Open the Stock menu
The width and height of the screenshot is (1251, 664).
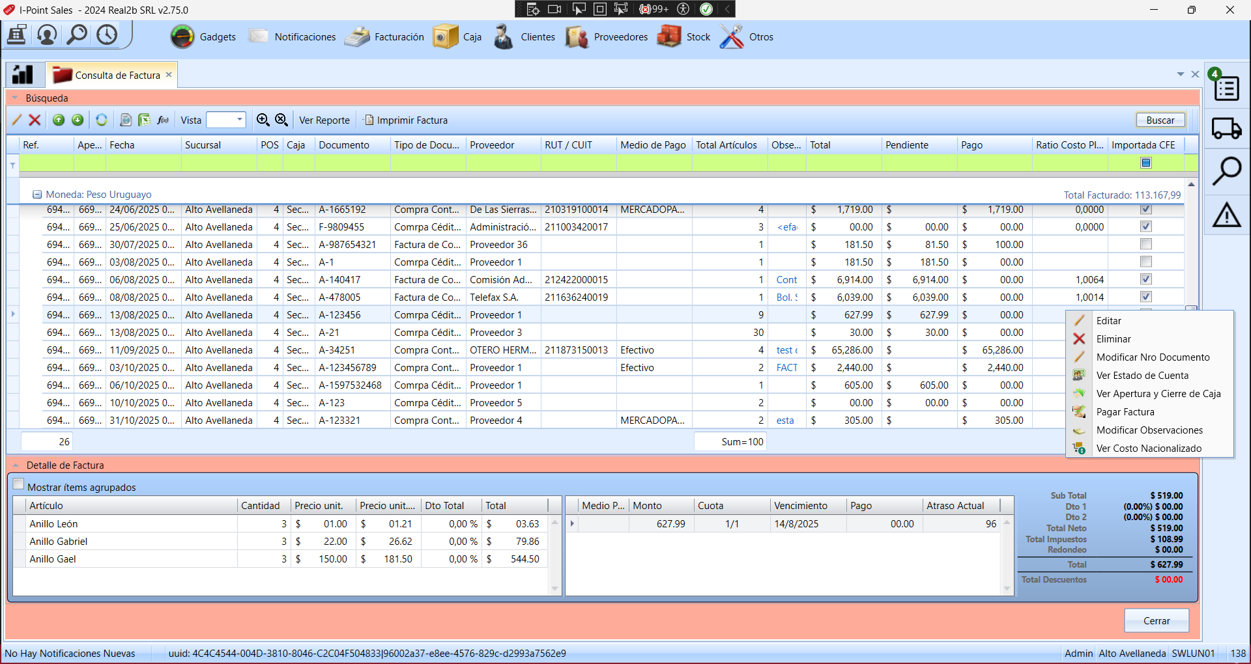[x=684, y=37]
